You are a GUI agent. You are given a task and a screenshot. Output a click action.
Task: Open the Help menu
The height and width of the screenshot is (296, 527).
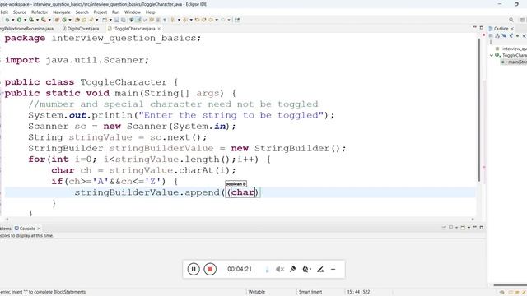150,12
